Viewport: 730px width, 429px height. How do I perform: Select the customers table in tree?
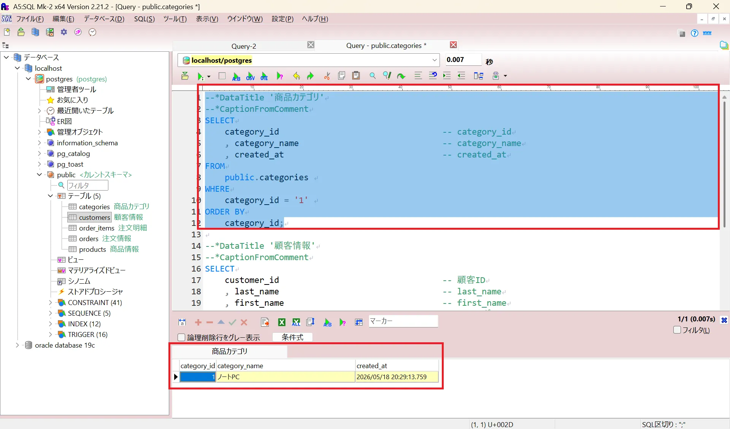tap(95, 217)
